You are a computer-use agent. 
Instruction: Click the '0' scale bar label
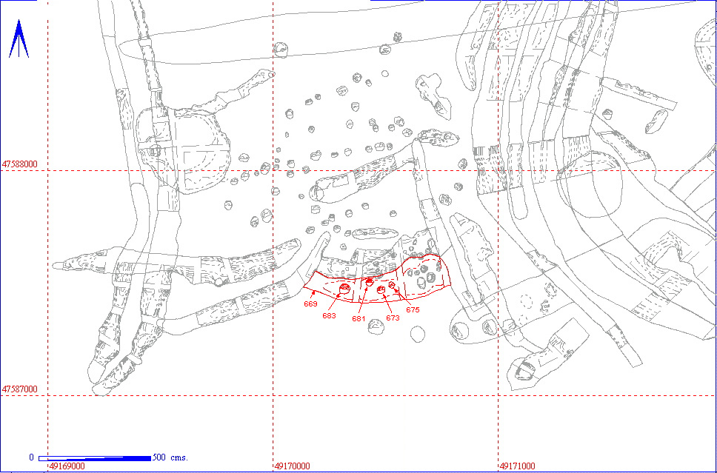pos(32,457)
